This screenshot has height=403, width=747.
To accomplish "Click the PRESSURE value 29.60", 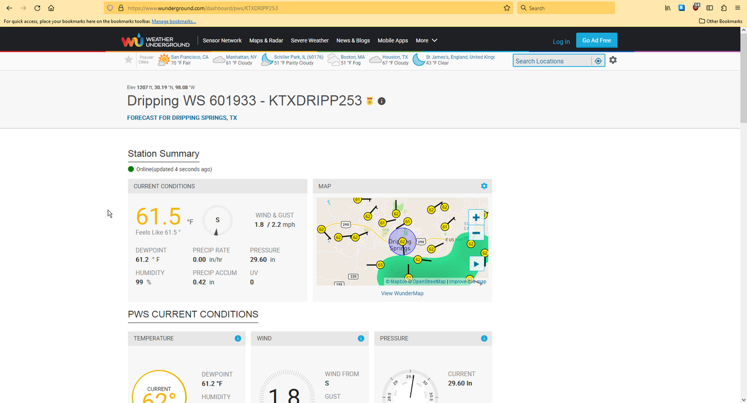I will point(259,260).
